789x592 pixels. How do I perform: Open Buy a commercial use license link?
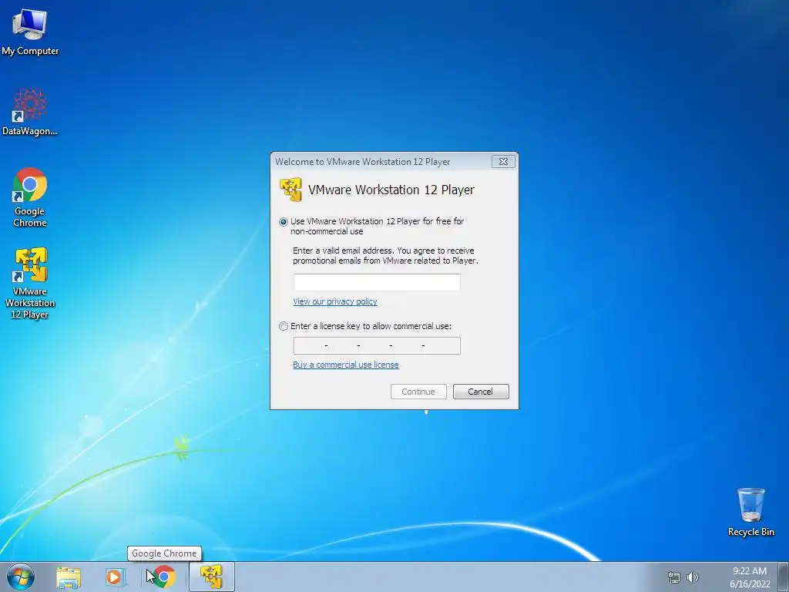click(346, 365)
